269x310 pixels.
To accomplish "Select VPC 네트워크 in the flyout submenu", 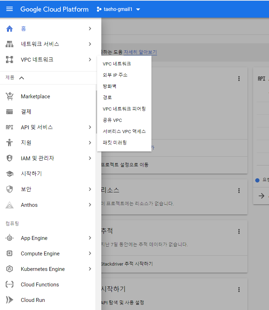I will pos(124,64).
